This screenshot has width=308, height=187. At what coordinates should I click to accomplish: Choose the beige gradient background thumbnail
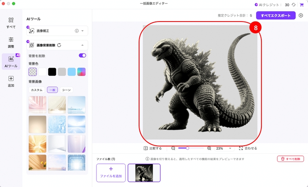click(x=37, y=124)
